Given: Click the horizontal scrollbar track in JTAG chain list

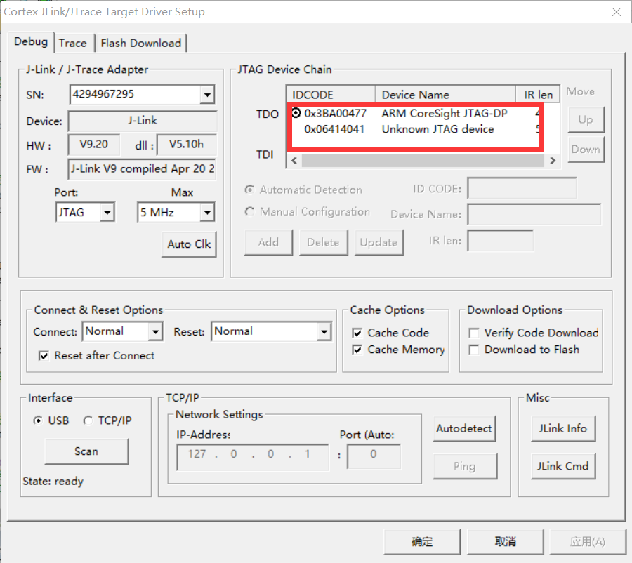Looking at the screenshot, I should (x=423, y=161).
